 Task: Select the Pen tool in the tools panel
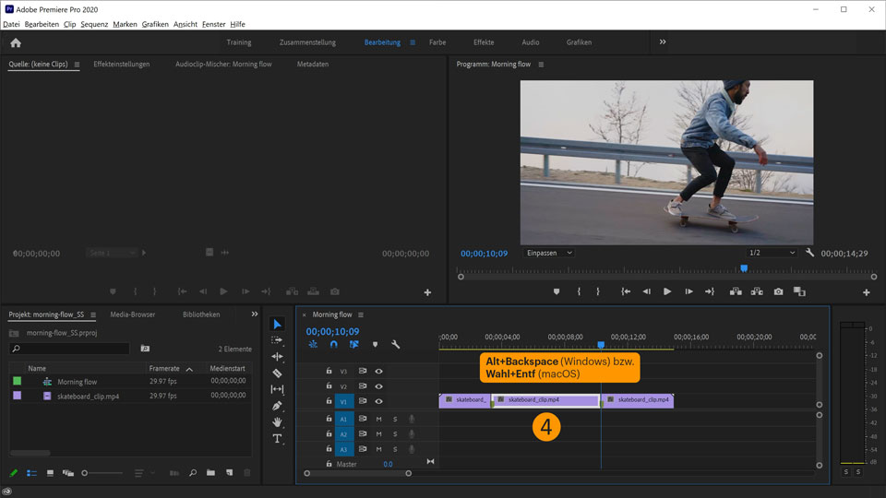click(x=277, y=406)
